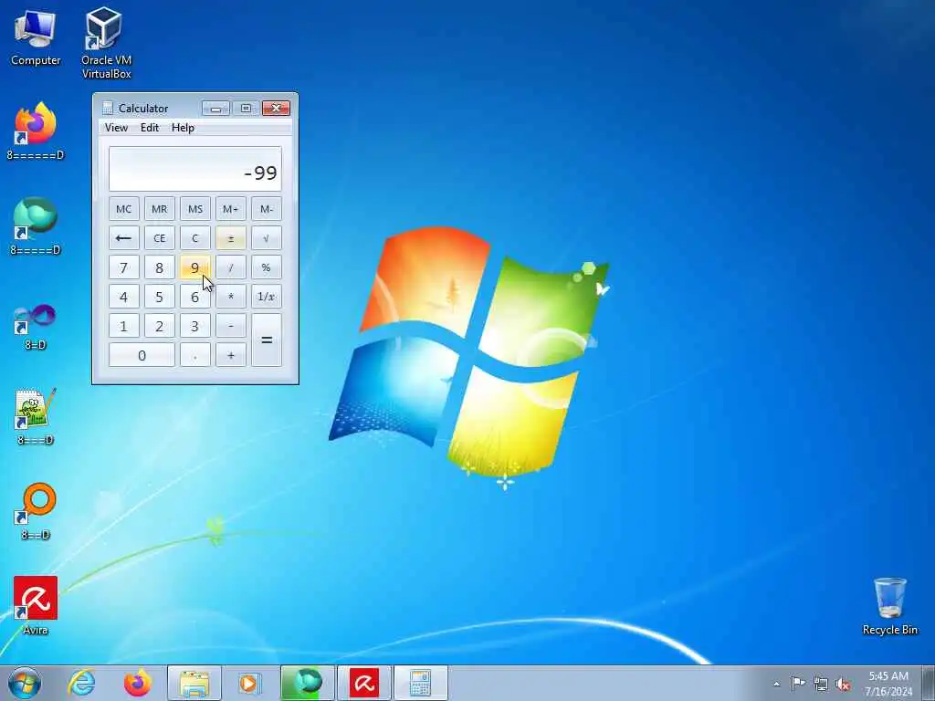This screenshot has width=935, height=701.
Task: Launch Internet Explorer from taskbar
Action: 81,683
